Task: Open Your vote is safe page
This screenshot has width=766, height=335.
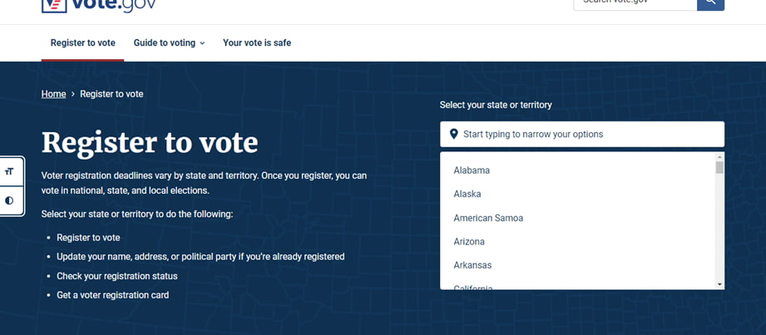Action: [257, 43]
